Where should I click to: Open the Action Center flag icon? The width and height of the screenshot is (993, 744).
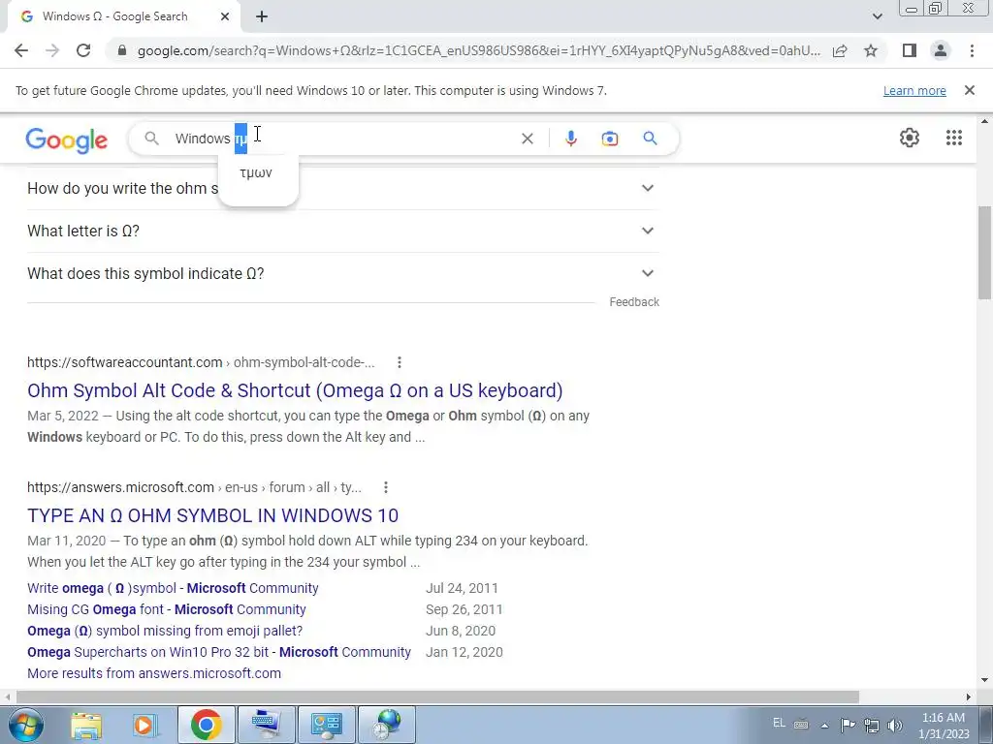[x=848, y=725]
